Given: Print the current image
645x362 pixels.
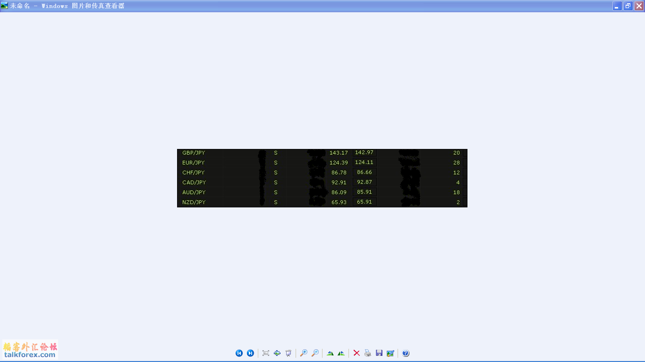Looking at the screenshot, I should 368,353.
